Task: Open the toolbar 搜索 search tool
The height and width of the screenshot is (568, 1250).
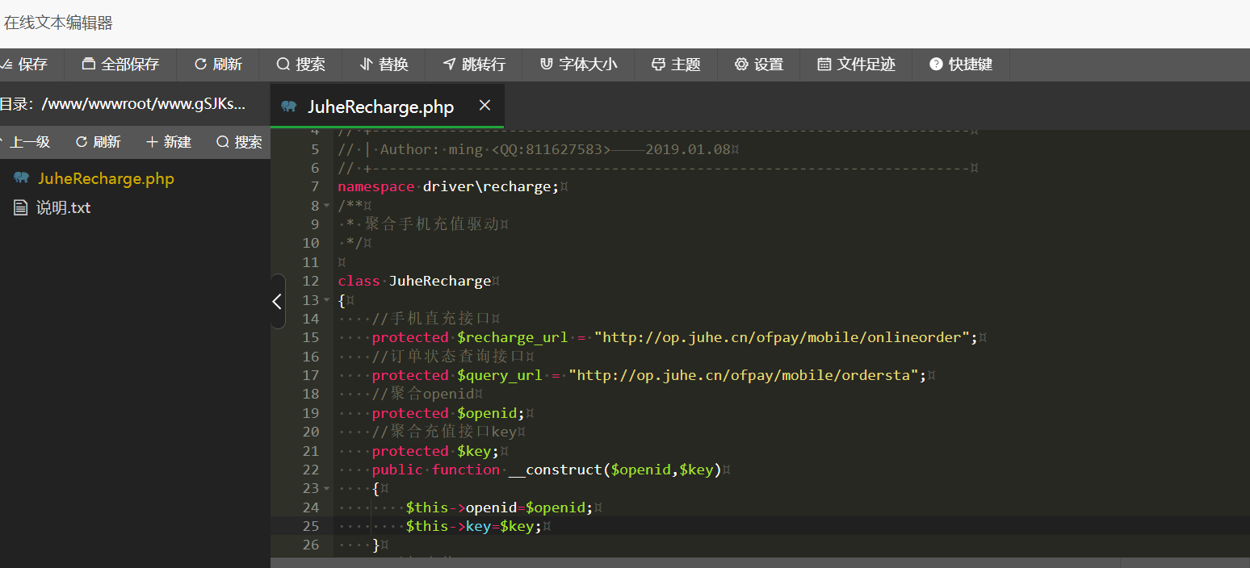Action: point(300,65)
